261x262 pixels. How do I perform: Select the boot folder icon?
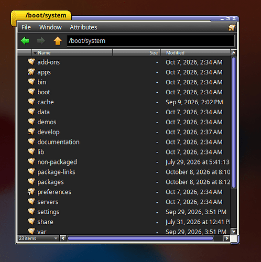(31, 92)
